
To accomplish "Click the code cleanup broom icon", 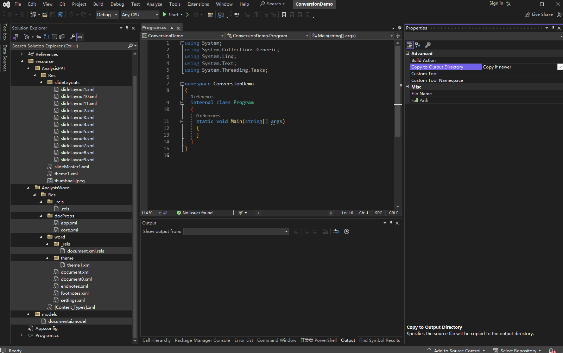I will [241, 213].
